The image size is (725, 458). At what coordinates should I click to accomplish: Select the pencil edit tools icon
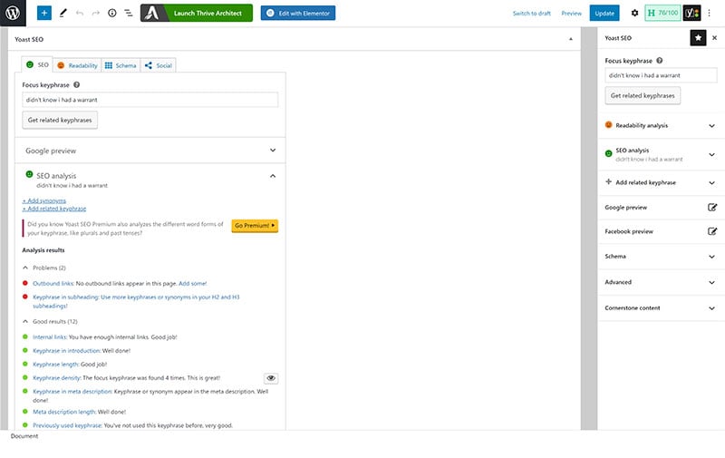(63, 13)
